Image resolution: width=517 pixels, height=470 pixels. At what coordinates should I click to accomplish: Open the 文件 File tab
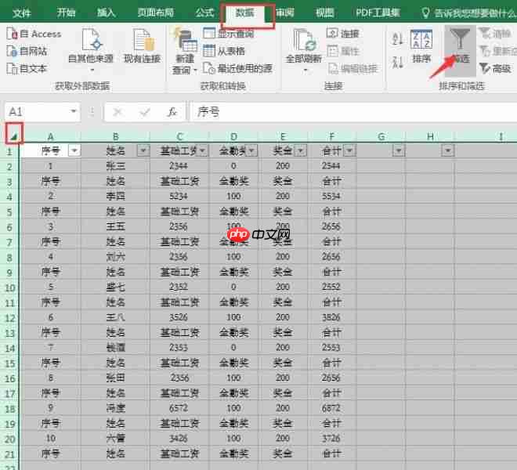[x=22, y=13]
